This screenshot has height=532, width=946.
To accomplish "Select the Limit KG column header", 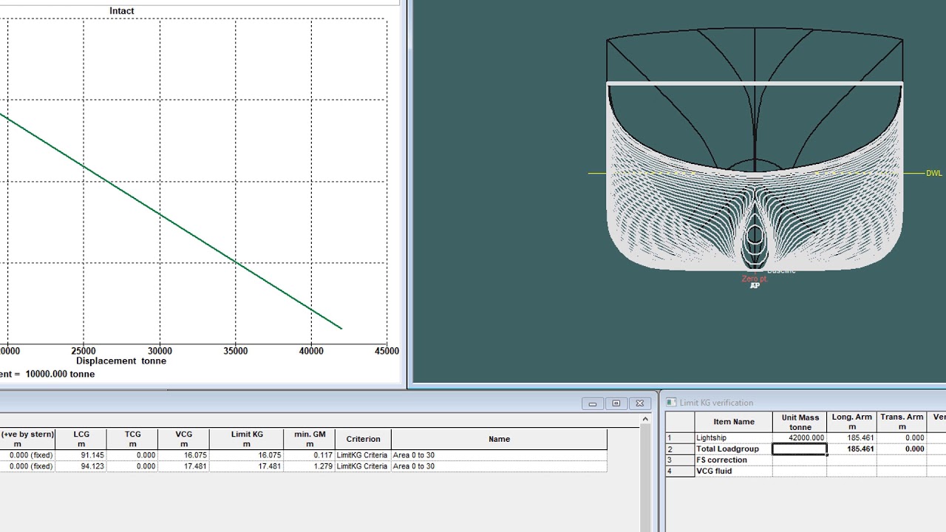I will [x=247, y=439].
